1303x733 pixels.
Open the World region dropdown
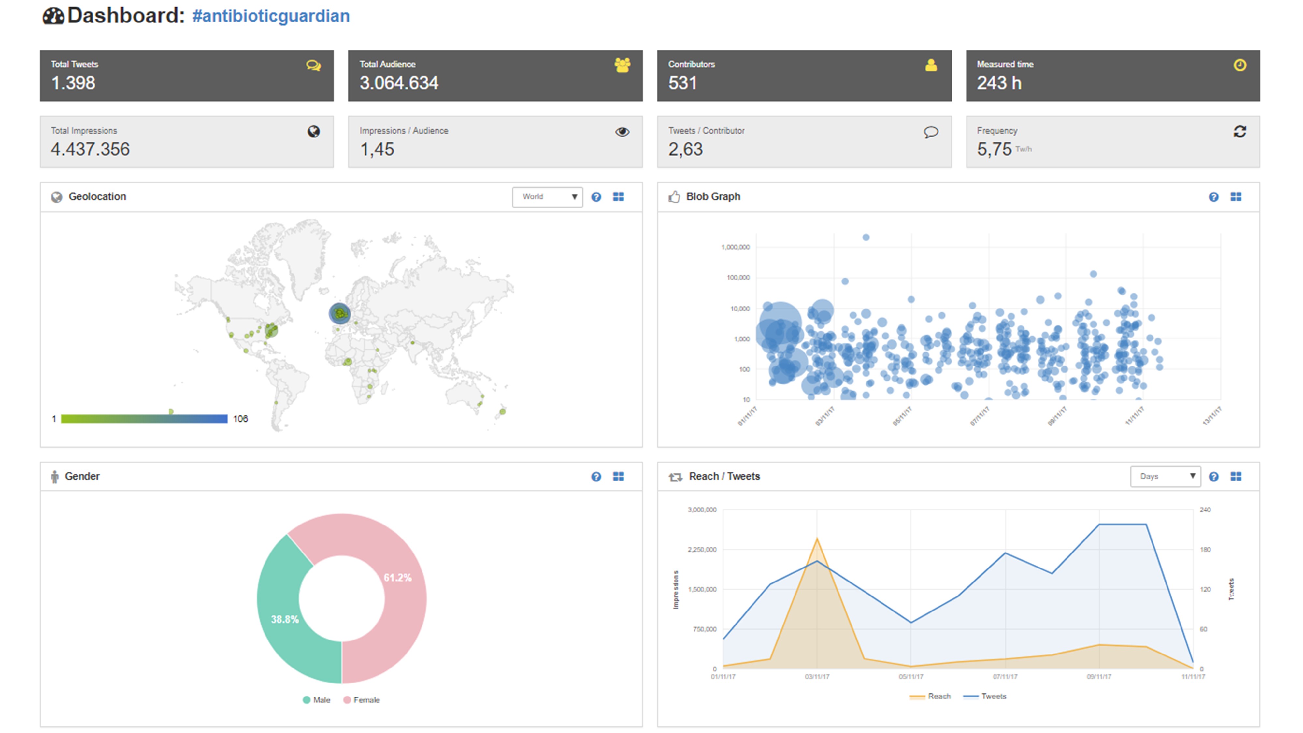pyautogui.click(x=547, y=197)
